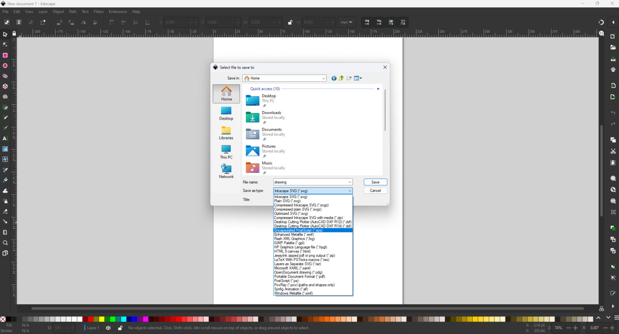Expand the Save in location dropdown
The height and width of the screenshot is (334, 619).
click(x=324, y=78)
